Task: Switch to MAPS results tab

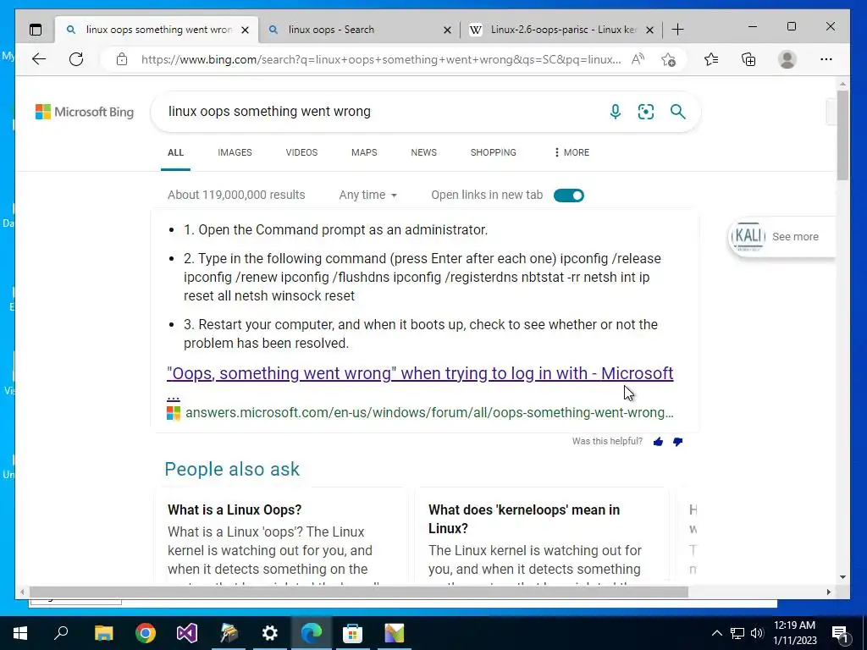Action: [x=364, y=152]
